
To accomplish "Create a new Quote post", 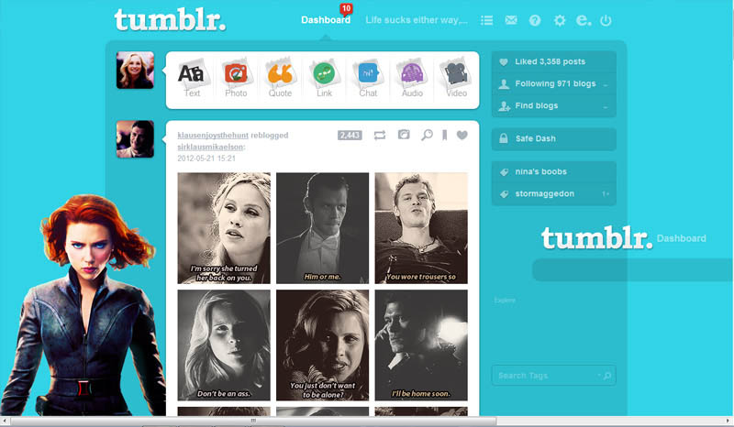I will [x=280, y=78].
